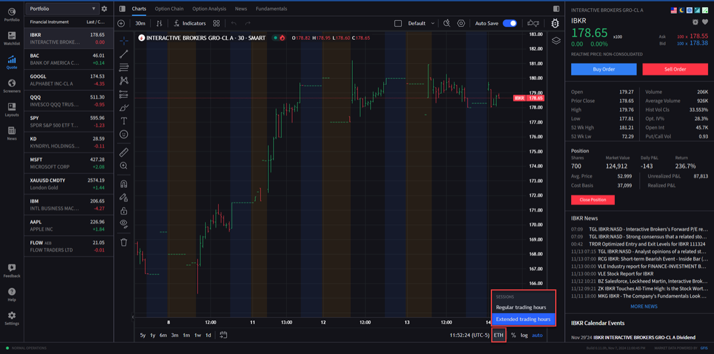Click the bug report icon
This screenshot has width=714, height=354.
pos(555,23)
